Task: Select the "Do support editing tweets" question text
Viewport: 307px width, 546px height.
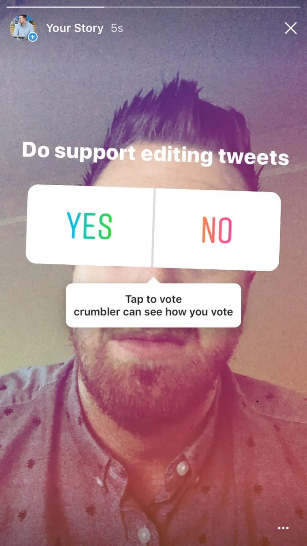Action: (155, 153)
